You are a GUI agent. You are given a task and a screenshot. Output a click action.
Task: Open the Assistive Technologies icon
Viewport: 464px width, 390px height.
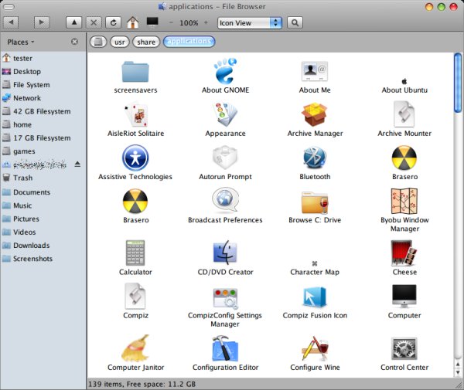coord(135,158)
